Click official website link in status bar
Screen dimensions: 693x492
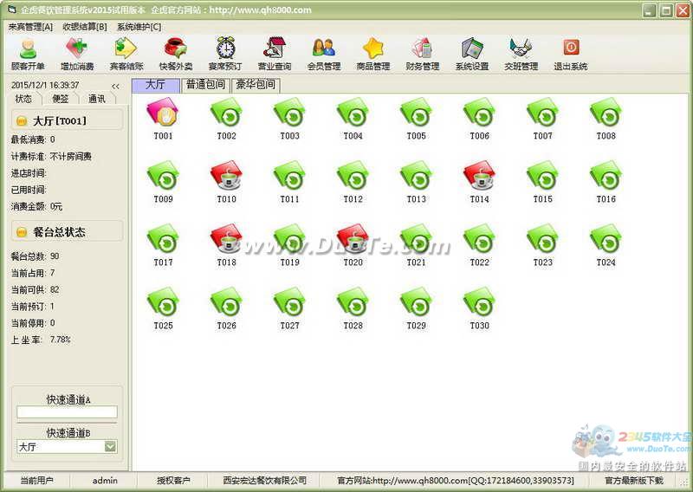click(456, 480)
